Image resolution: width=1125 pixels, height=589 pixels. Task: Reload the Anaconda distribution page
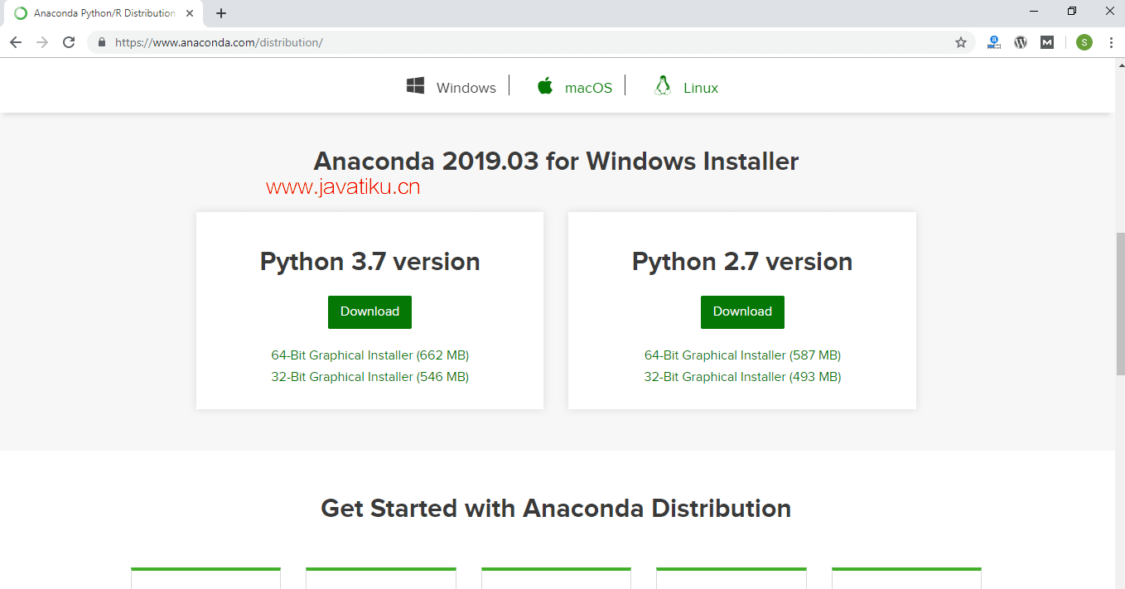tap(70, 42)
